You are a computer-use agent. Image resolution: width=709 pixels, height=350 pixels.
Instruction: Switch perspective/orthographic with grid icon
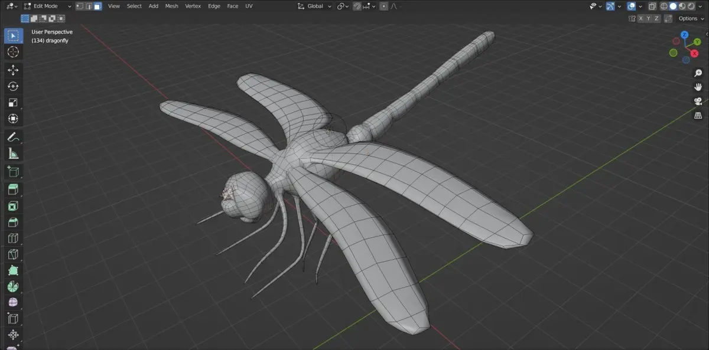coord(698,116)
